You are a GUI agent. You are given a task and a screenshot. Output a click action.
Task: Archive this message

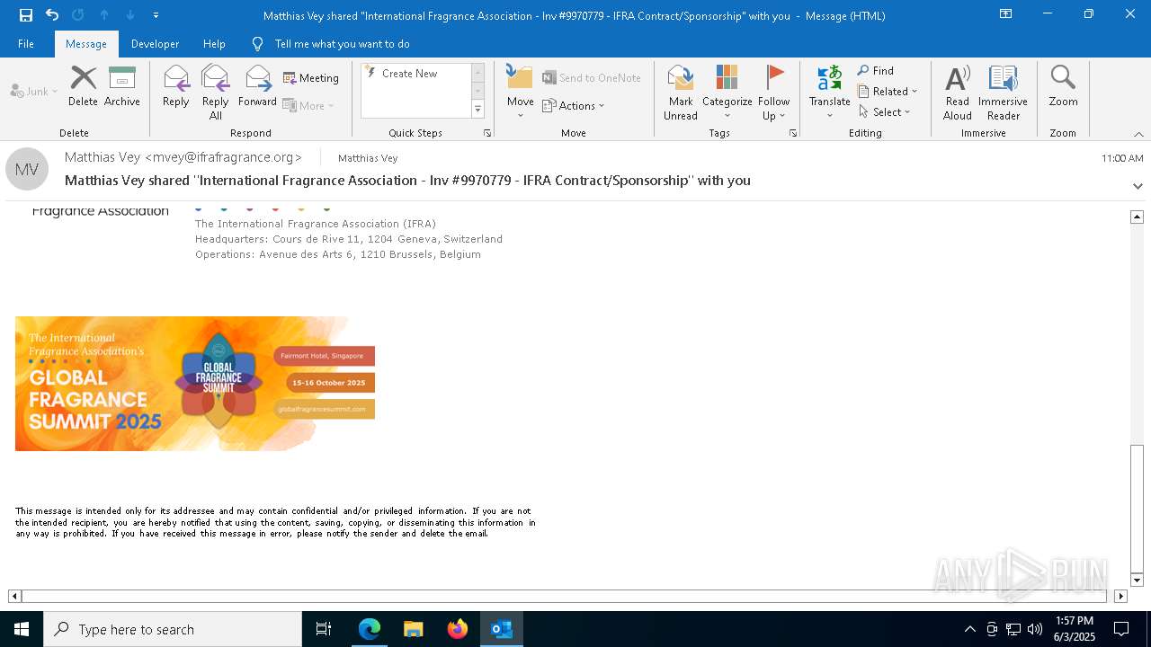click(122, 87)
